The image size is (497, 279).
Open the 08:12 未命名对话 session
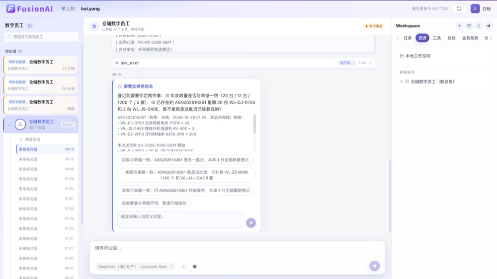click(x=46, y=159)
